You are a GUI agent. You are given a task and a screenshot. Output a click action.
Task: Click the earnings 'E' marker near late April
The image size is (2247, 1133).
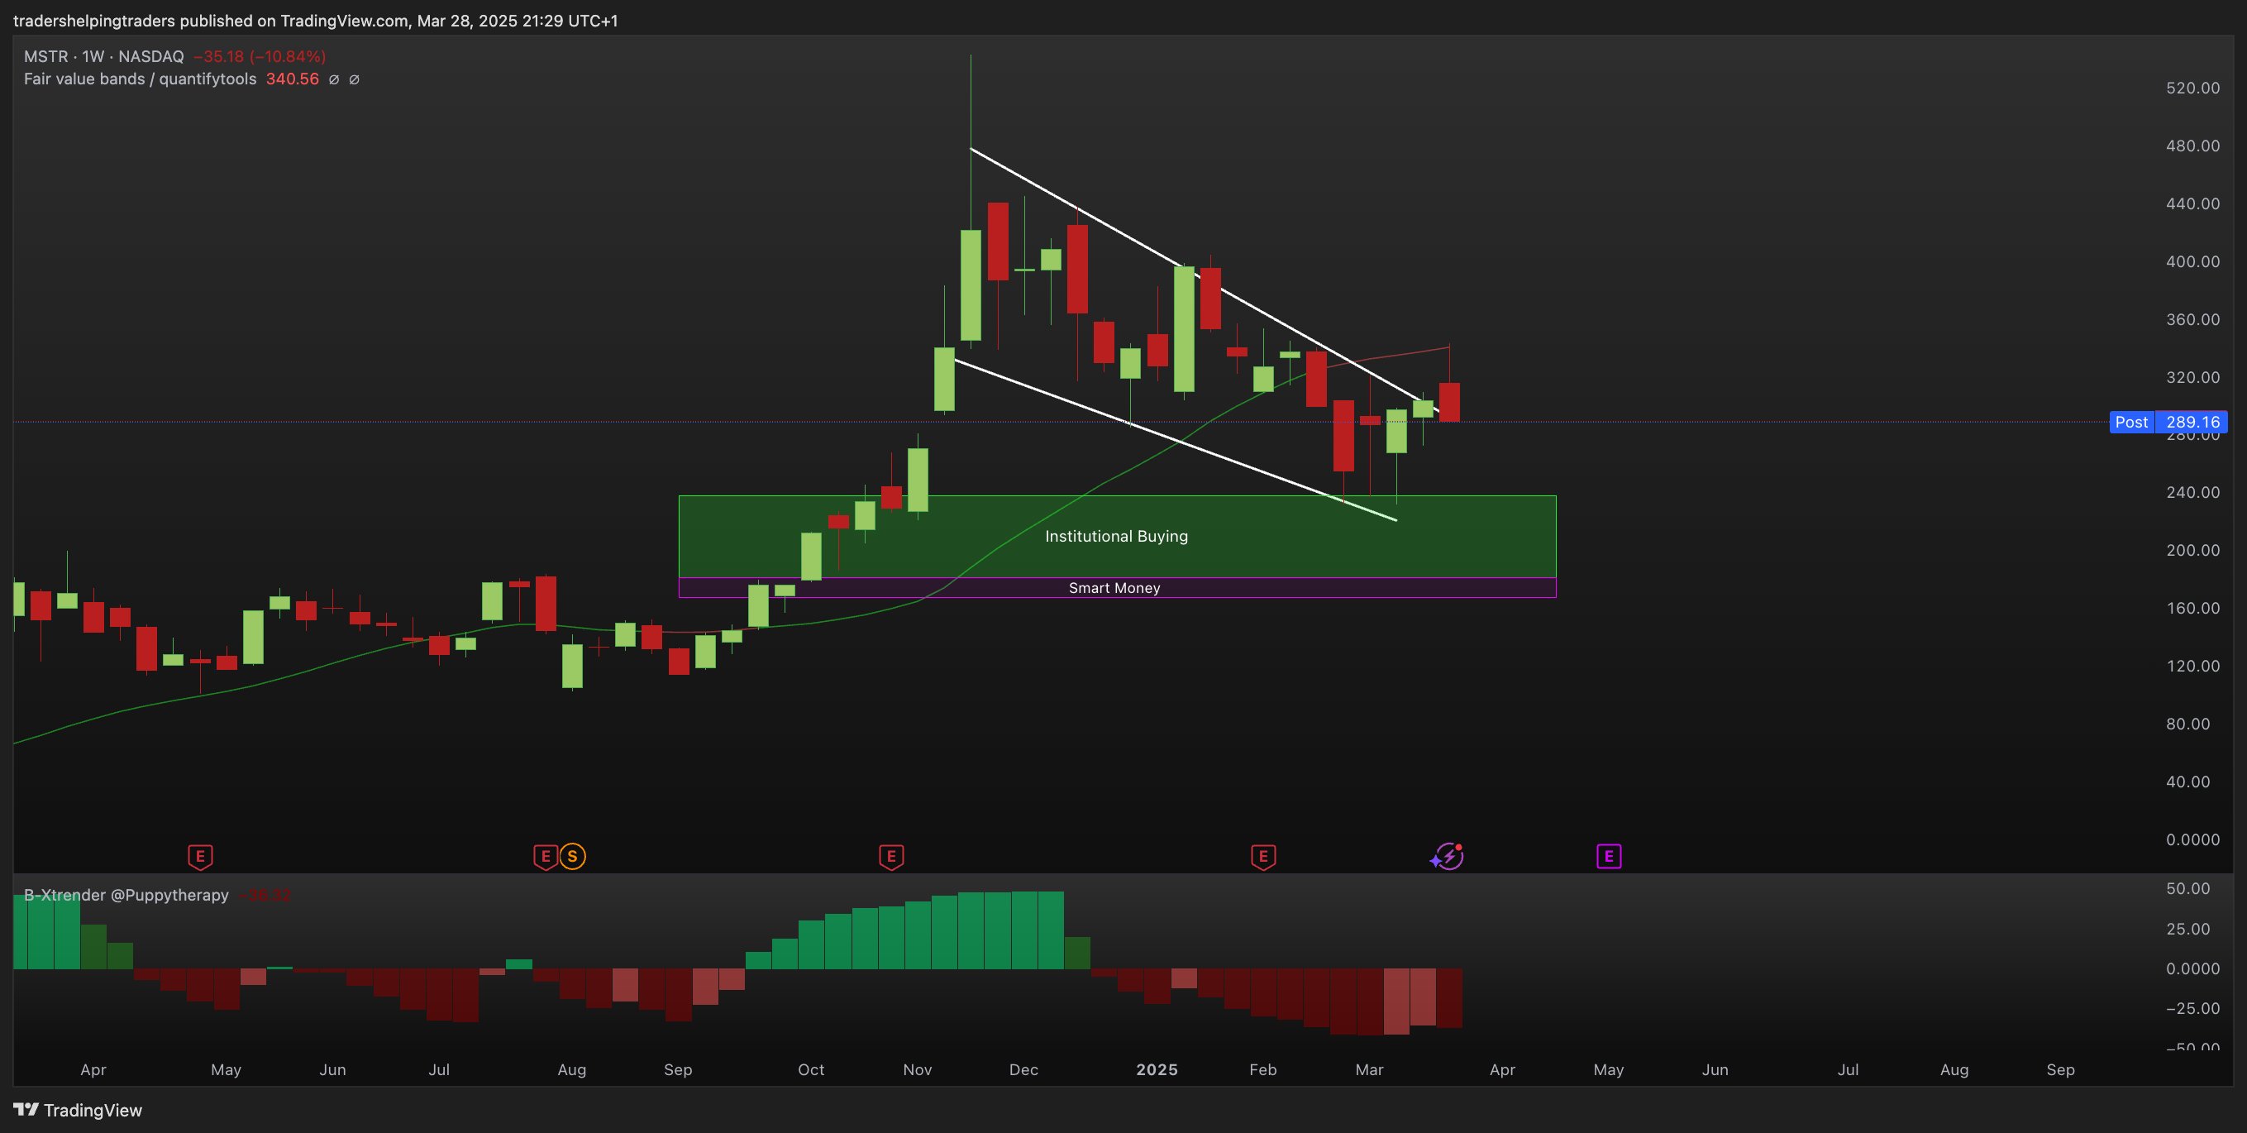click(x=200, y=856)
